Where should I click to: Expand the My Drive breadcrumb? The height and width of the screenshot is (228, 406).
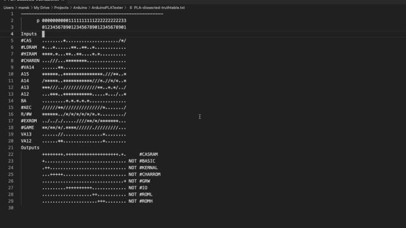42,8
